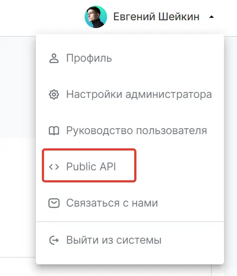The image size is (237, 276).
Task: Select the Public API menu entry
Action: (91, 166)
